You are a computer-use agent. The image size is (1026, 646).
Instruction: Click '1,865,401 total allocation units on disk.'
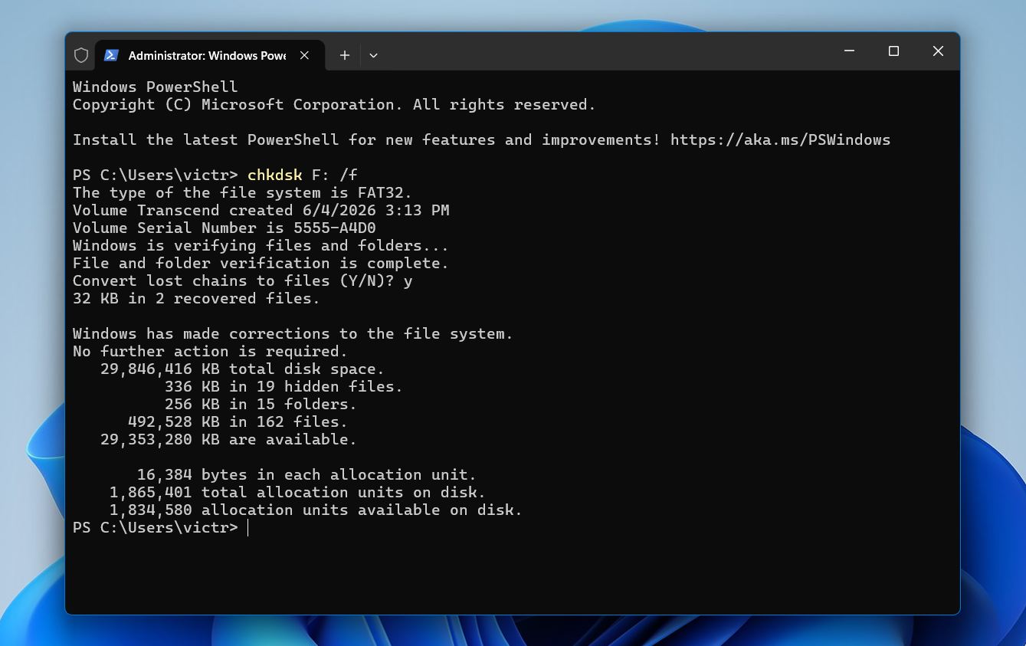(x=297, y=493)
